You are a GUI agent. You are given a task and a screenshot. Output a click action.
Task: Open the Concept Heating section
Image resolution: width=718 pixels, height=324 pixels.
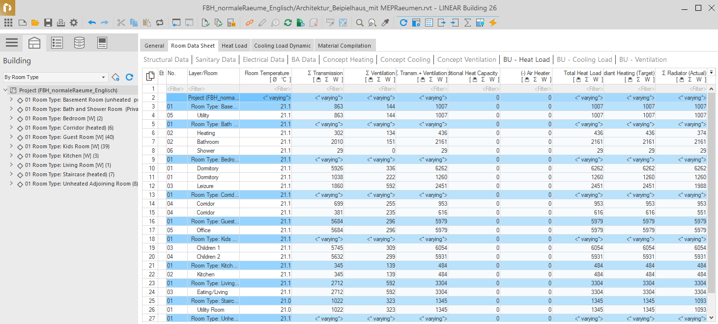pyautogui.click(x=348, y=59)
